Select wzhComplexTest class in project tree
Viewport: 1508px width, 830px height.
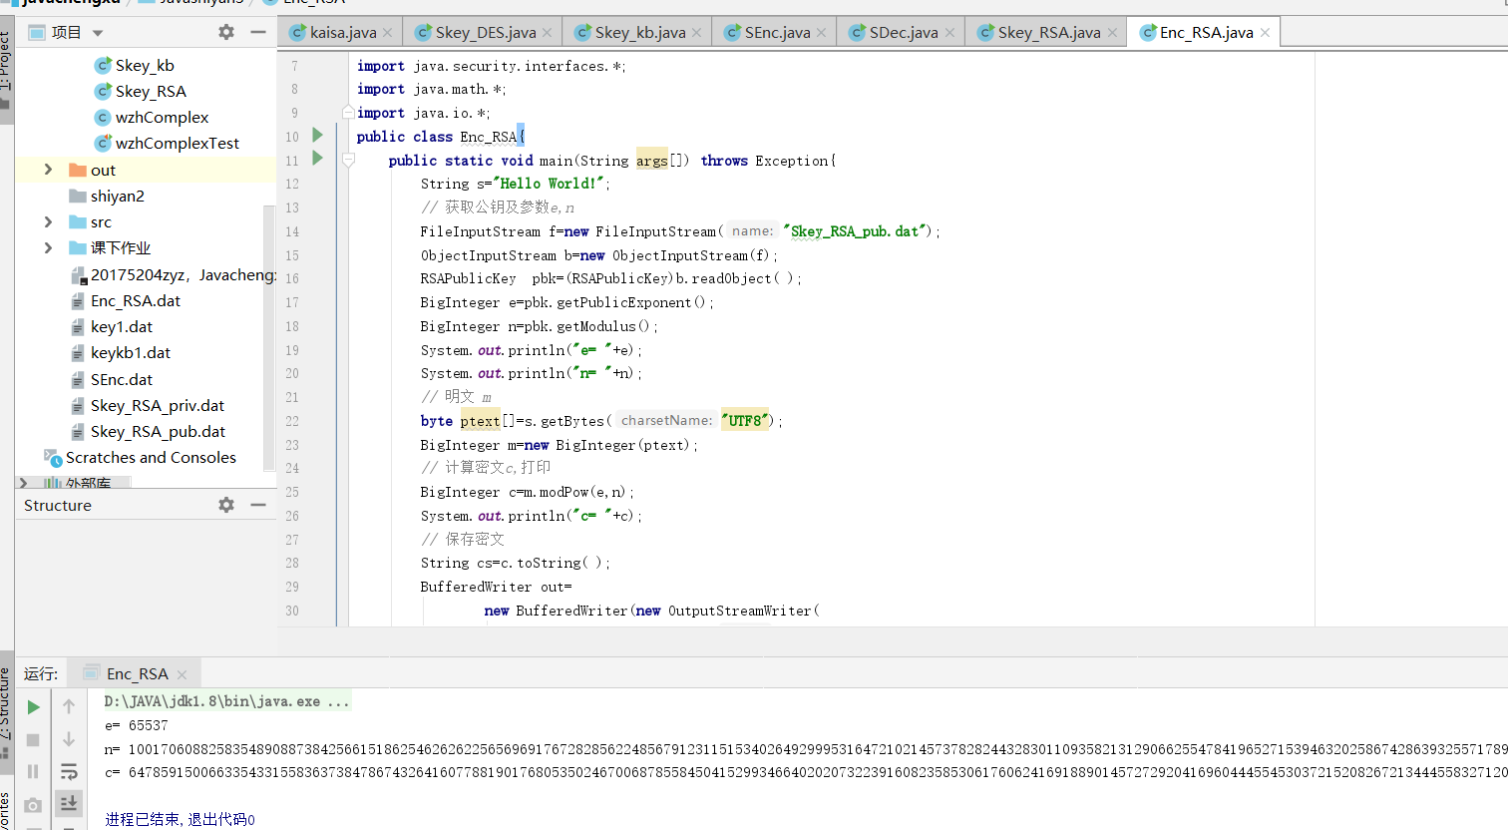(x=178, y=143)
